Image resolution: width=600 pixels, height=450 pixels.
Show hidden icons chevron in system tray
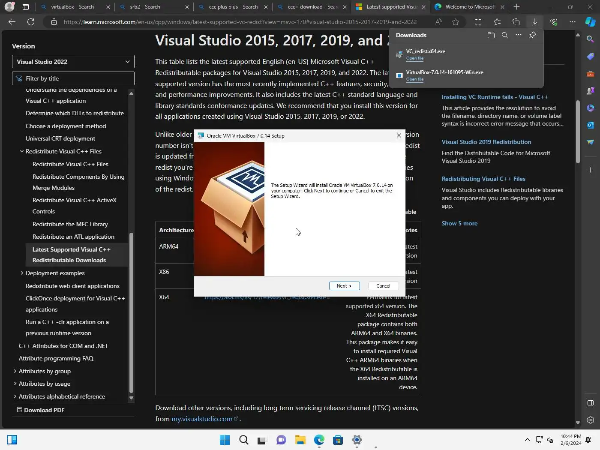click(528, 440)
